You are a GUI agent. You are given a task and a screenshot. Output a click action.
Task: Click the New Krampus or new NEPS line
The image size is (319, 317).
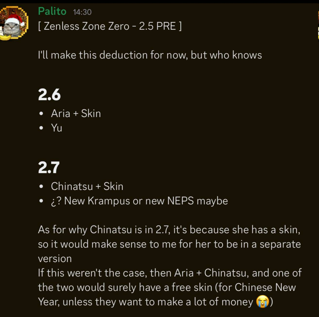139,201
